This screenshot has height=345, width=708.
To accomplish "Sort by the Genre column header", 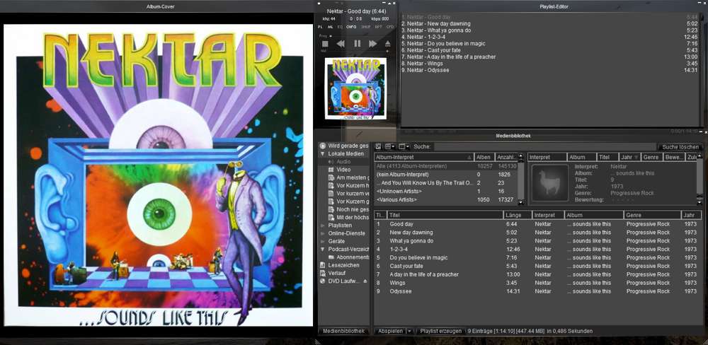I will [651, 215].
